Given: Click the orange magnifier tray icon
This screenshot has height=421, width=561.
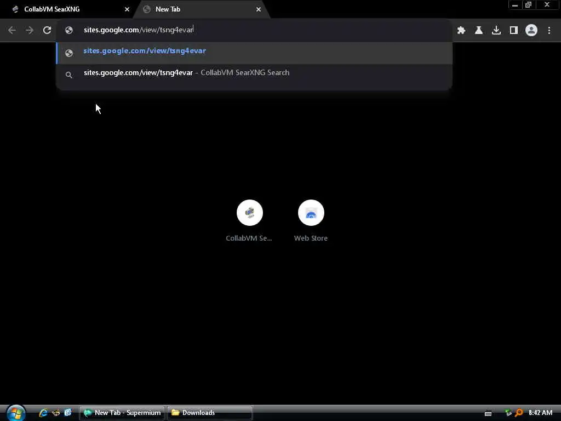Looking at the screenshot, I should [518, 413].
